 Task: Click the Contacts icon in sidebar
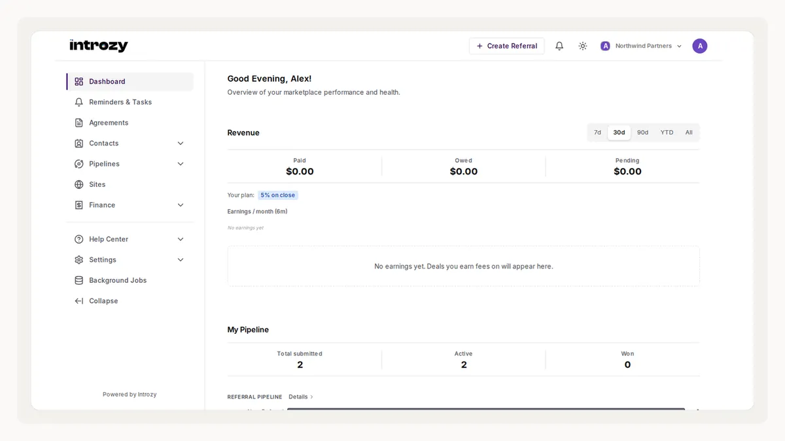pyautogui.click(x=78, y=143)
